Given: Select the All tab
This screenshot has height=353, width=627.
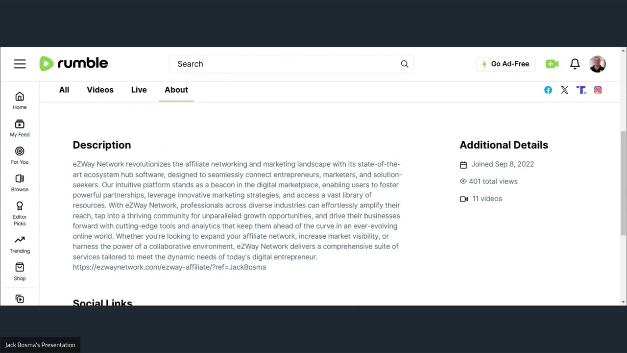Looking at the screenshot, I should pos(64,90).
